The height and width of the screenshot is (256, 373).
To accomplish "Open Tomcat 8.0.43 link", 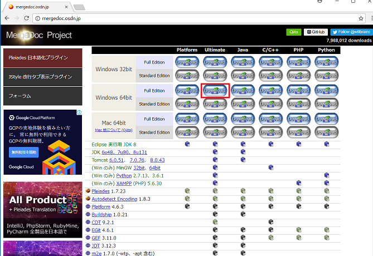I will tap(157, 160).
